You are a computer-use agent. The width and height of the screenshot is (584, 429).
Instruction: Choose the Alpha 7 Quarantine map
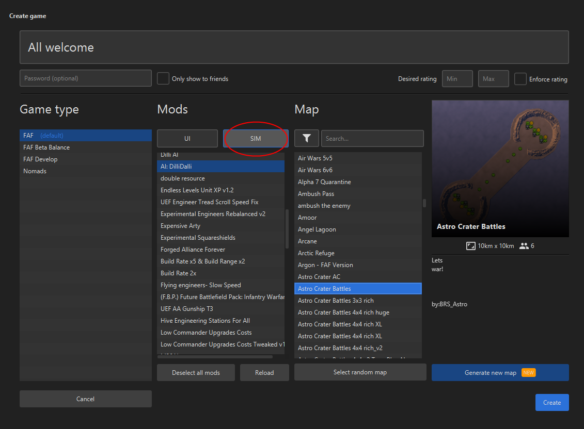click(358, 182)
